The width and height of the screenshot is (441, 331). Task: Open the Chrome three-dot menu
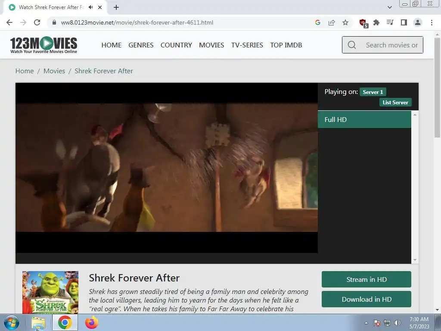click(432, 22)
